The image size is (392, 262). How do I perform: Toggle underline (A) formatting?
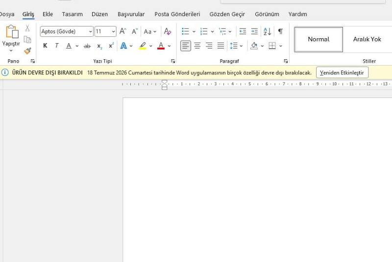(x=69, y=46)
